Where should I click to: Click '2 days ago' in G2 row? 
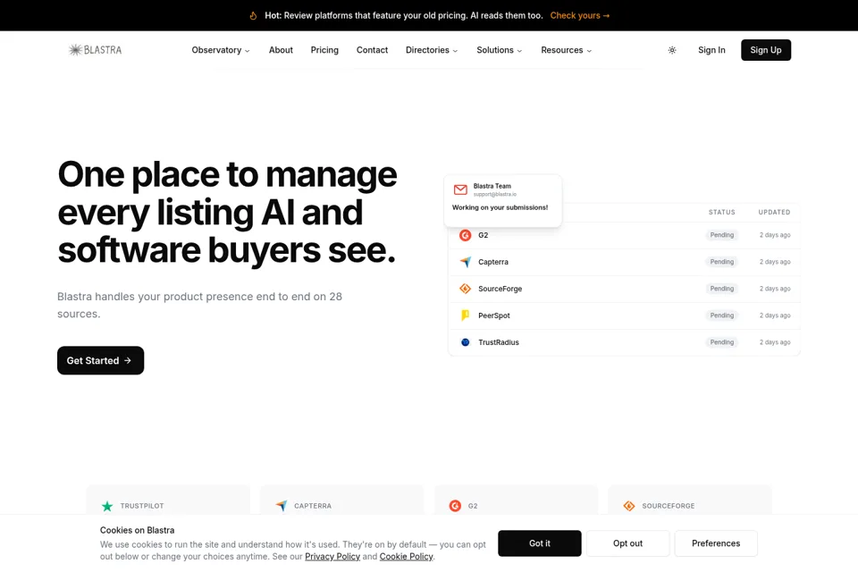775,235
